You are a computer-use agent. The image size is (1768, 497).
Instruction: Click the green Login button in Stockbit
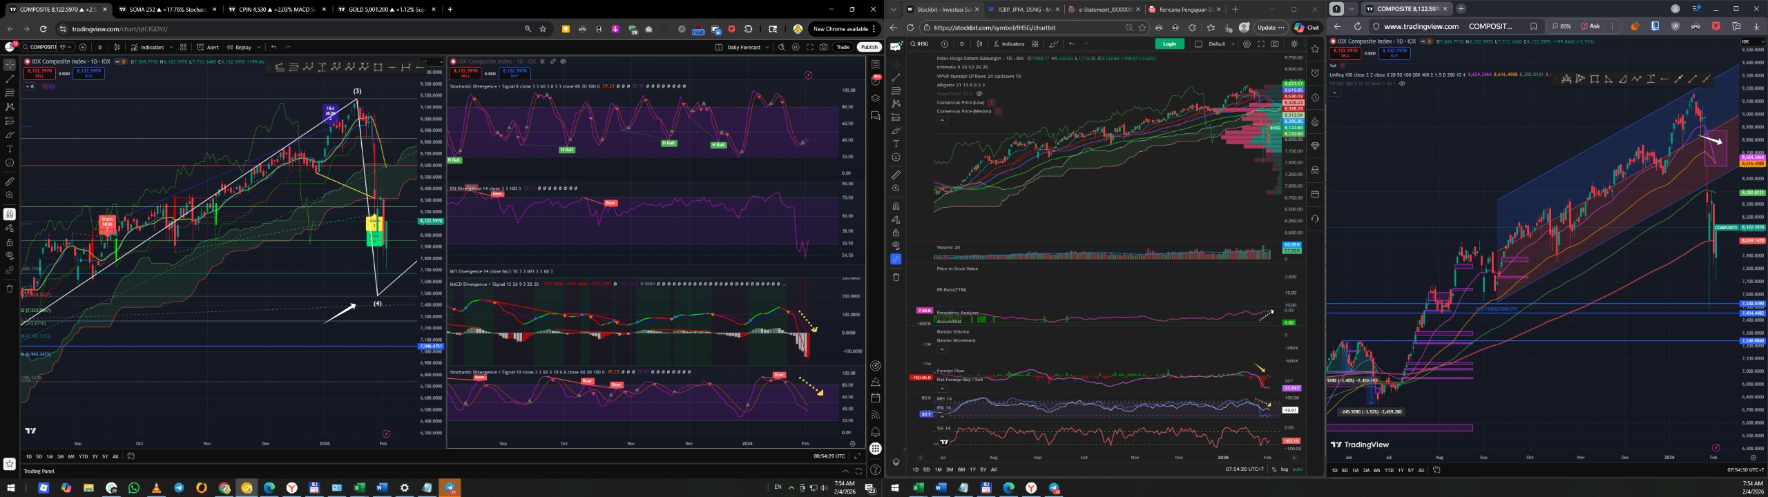point(1169,43)
